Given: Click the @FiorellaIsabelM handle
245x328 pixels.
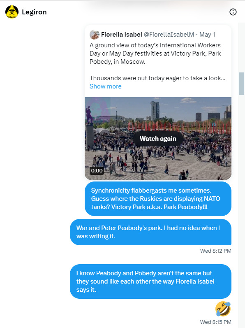Looking at the screenshot, I should click(x=169, y=35).
